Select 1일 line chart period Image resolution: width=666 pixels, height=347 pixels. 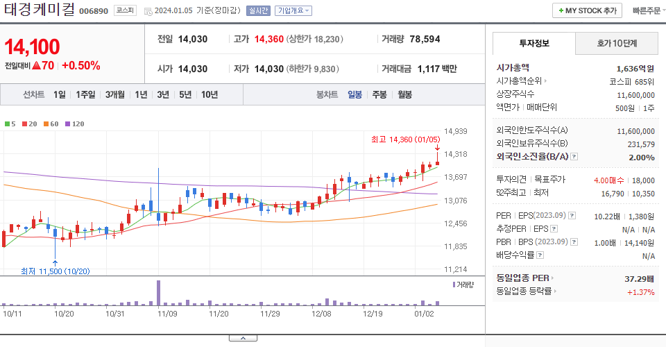(x=60, y=94)
